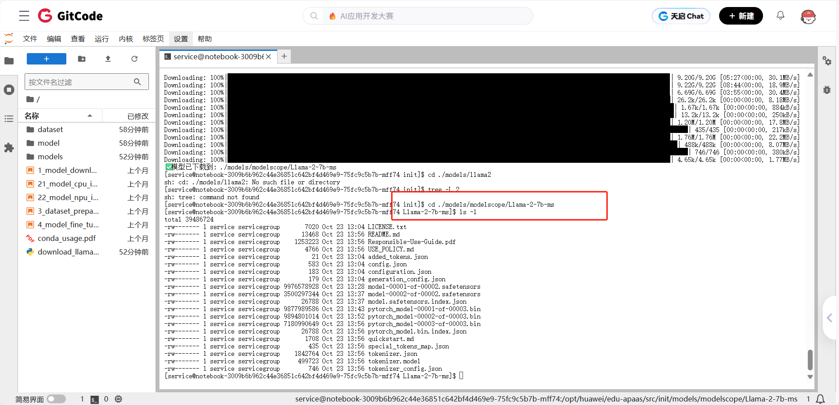Focus the file name filter field

[x=87, y=82]
